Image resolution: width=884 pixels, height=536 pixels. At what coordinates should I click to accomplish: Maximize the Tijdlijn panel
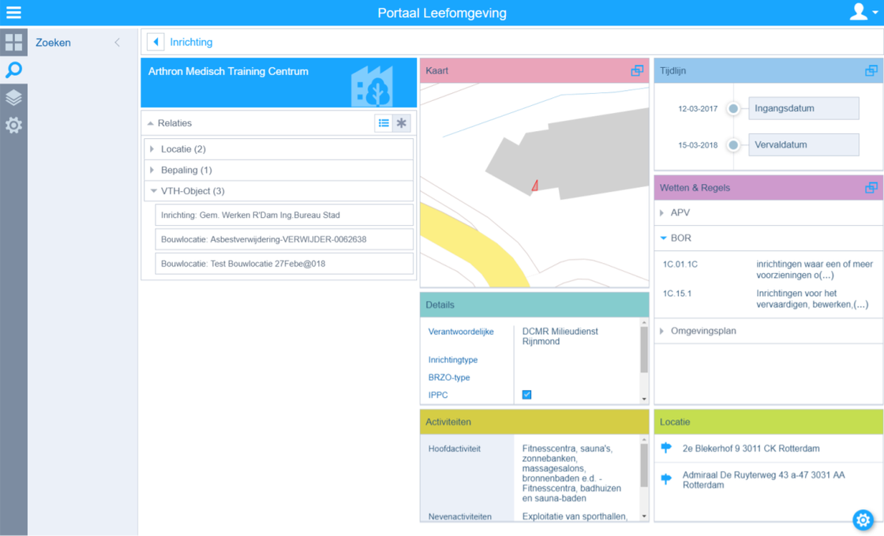[871, 70]
